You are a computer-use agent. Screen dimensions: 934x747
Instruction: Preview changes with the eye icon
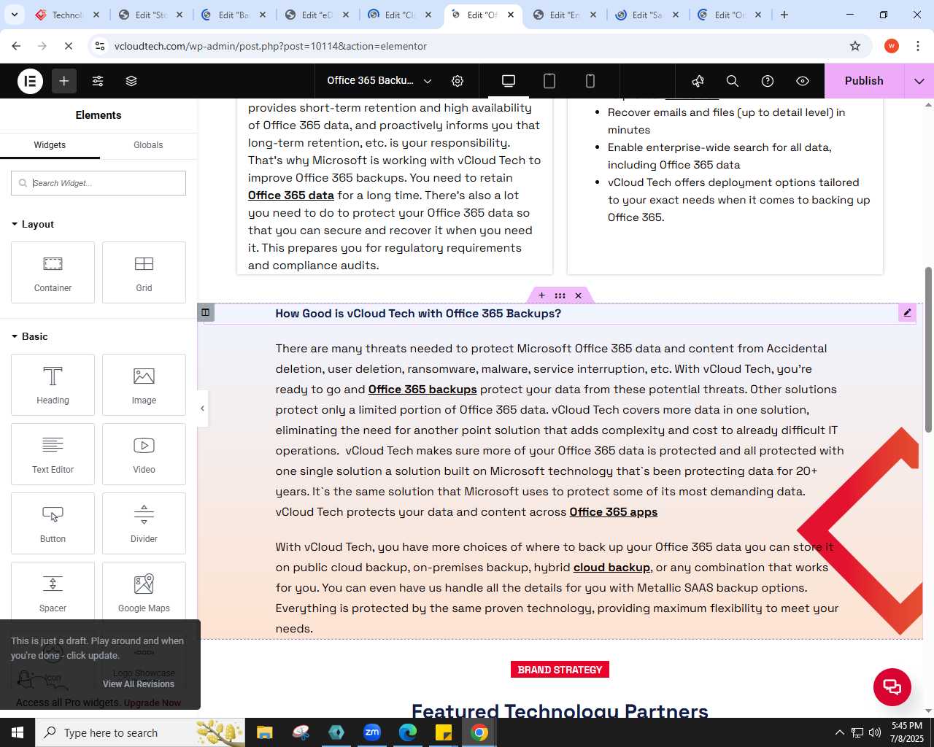click(x=803, y=81)
